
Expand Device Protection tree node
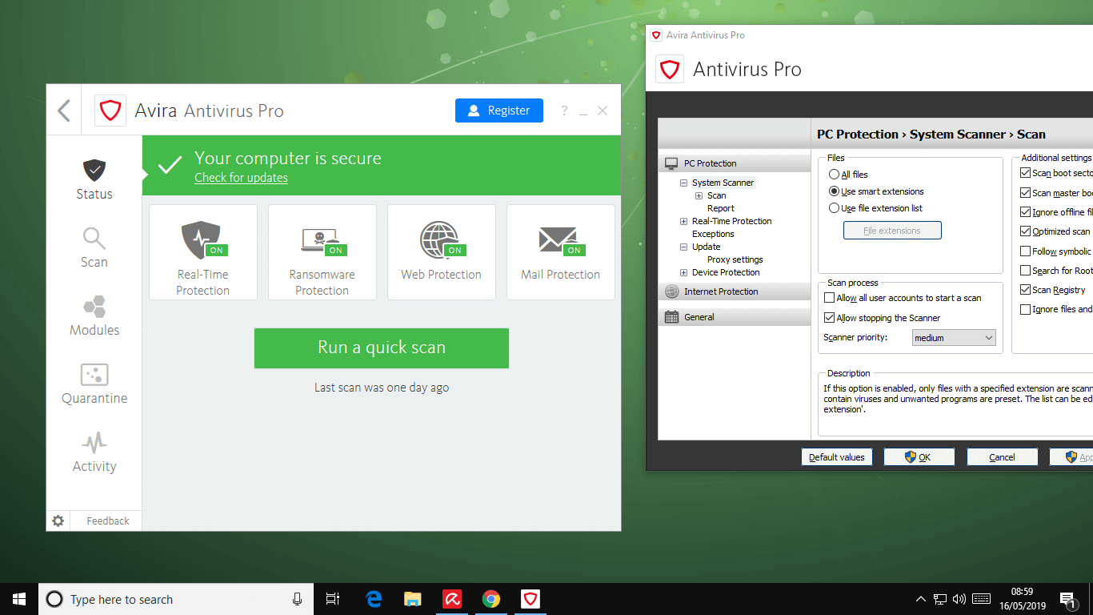point(684,272)
